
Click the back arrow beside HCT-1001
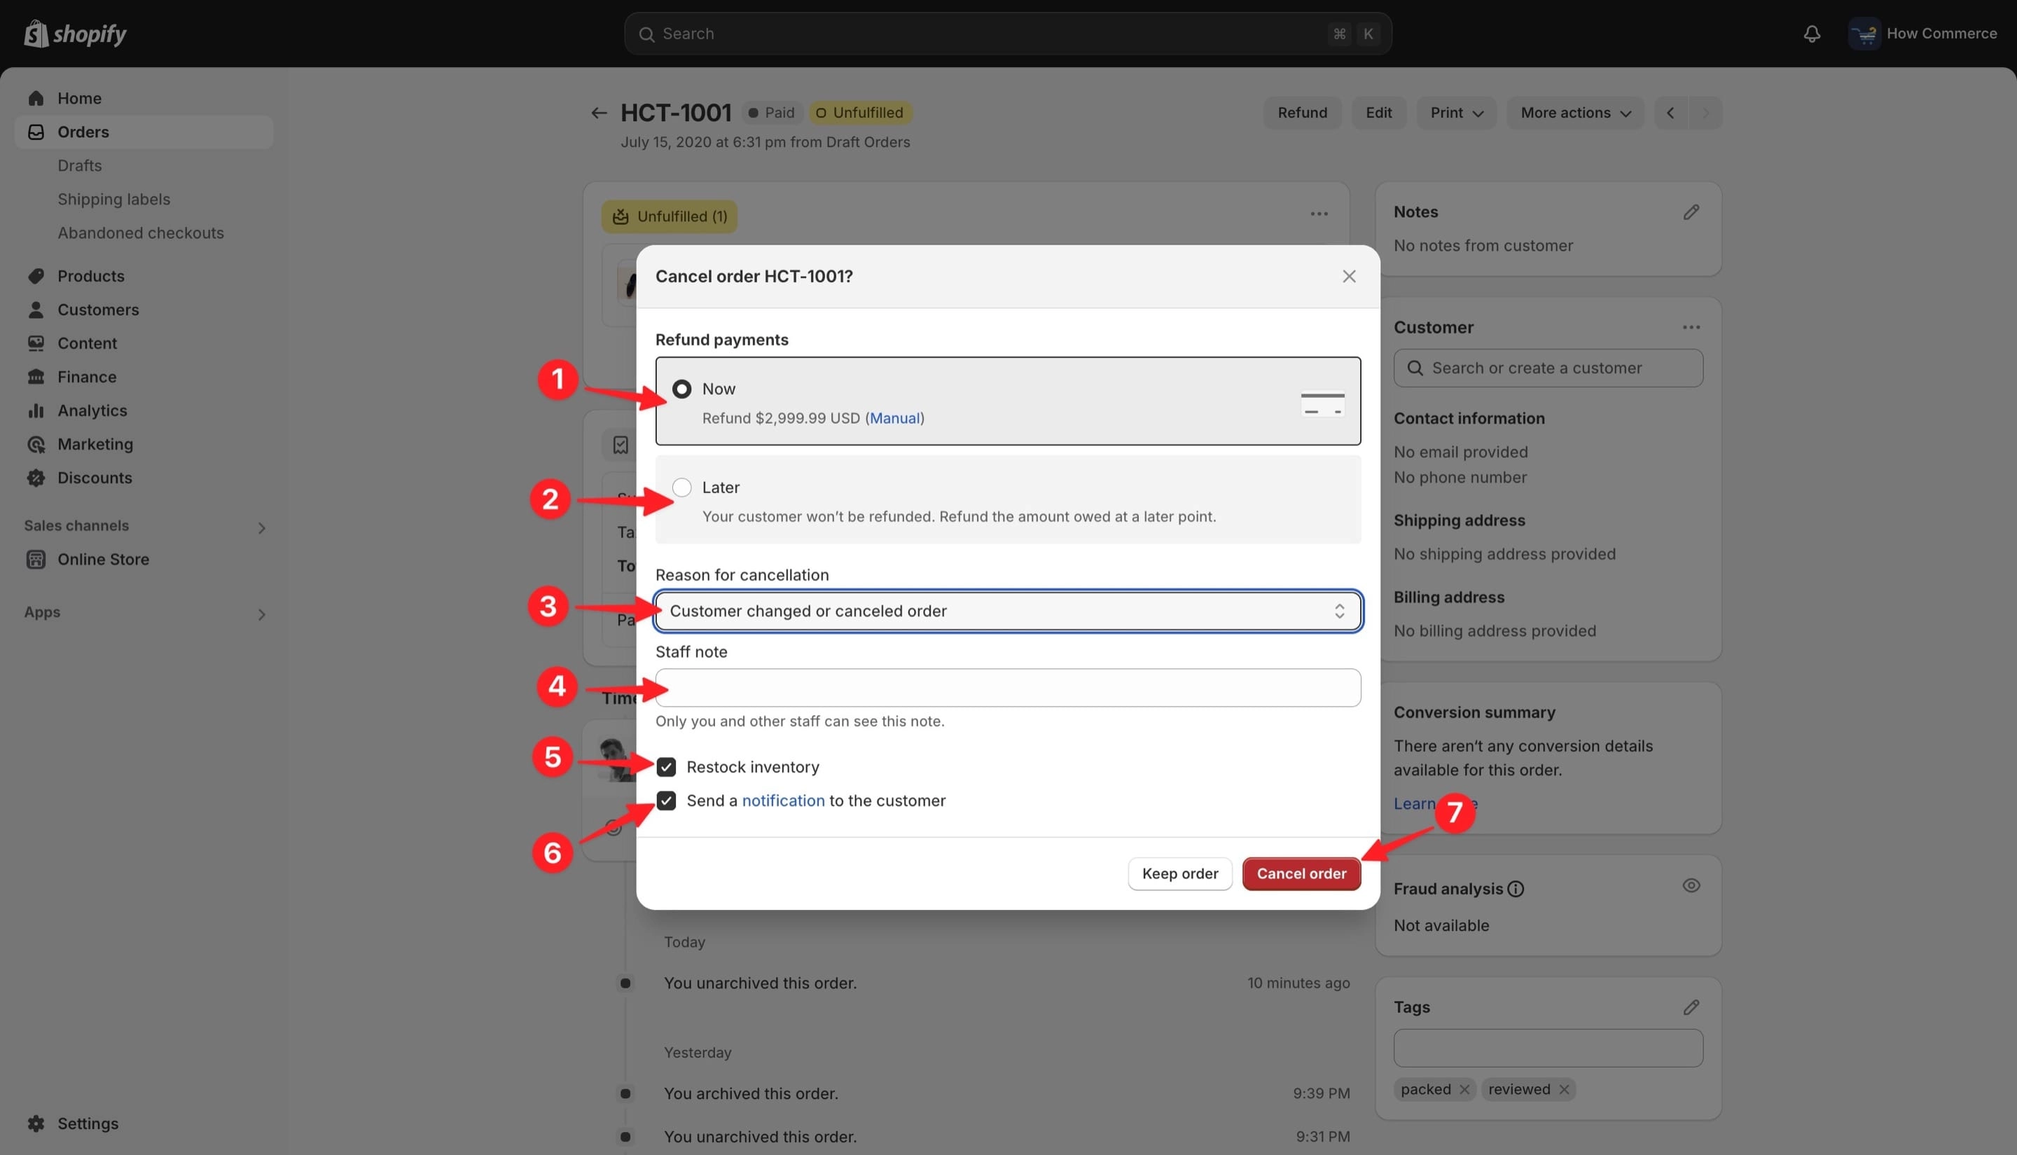click(599, 113)
